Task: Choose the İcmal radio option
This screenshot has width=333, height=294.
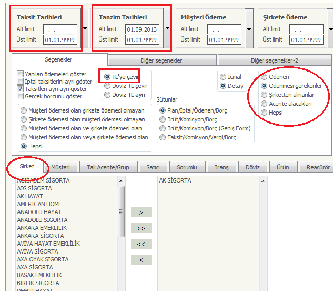Action: (x=223, y=77)
